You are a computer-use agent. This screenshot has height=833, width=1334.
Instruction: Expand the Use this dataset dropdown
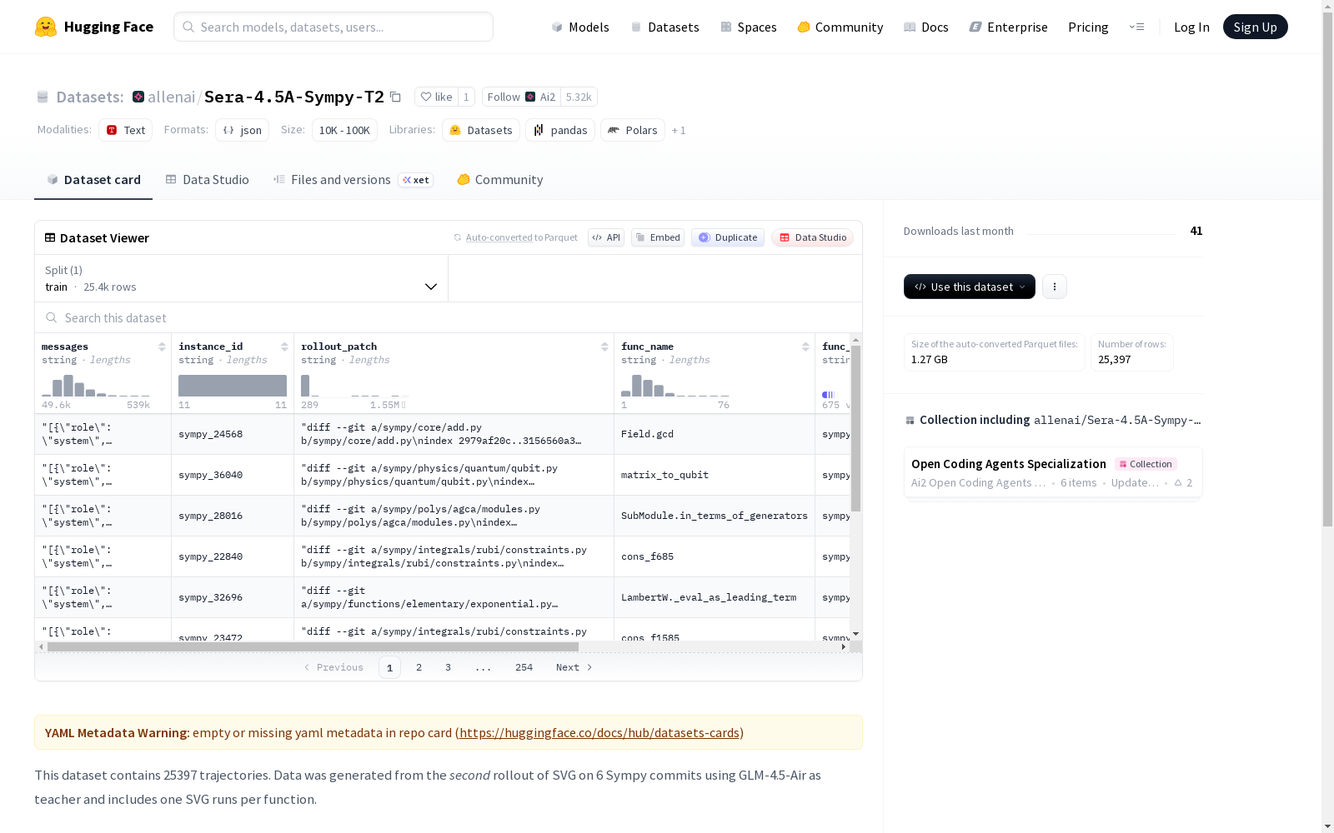click(970, 287)
